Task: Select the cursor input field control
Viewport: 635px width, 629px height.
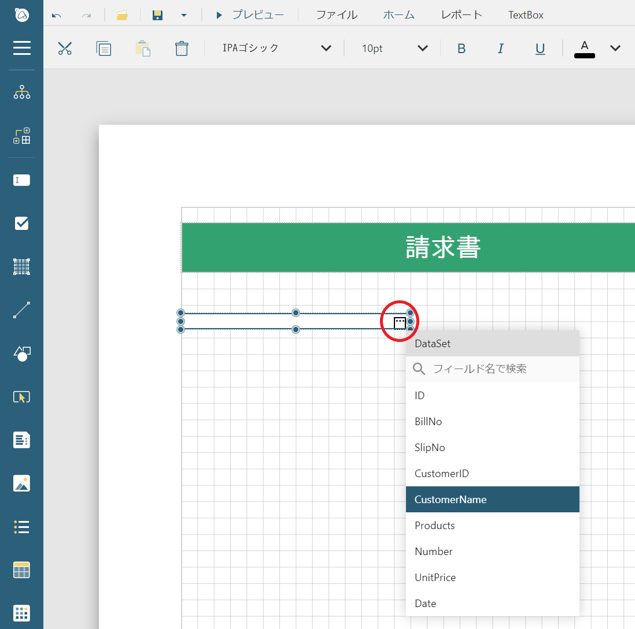Action: [22, 397]
